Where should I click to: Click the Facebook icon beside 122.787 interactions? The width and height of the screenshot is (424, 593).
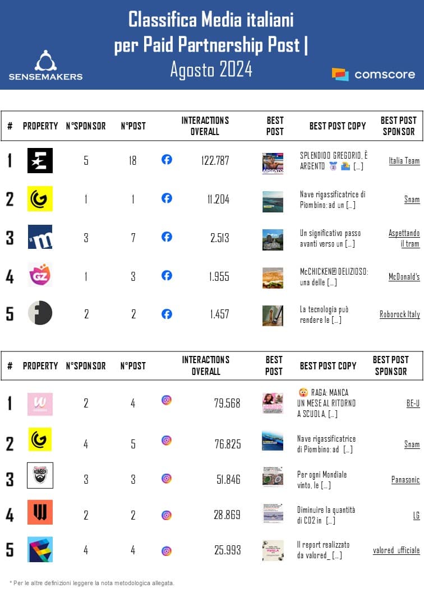click(167, 160)
